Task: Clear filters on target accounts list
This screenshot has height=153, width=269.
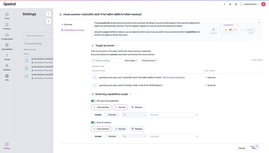Action: click(256, 60)
